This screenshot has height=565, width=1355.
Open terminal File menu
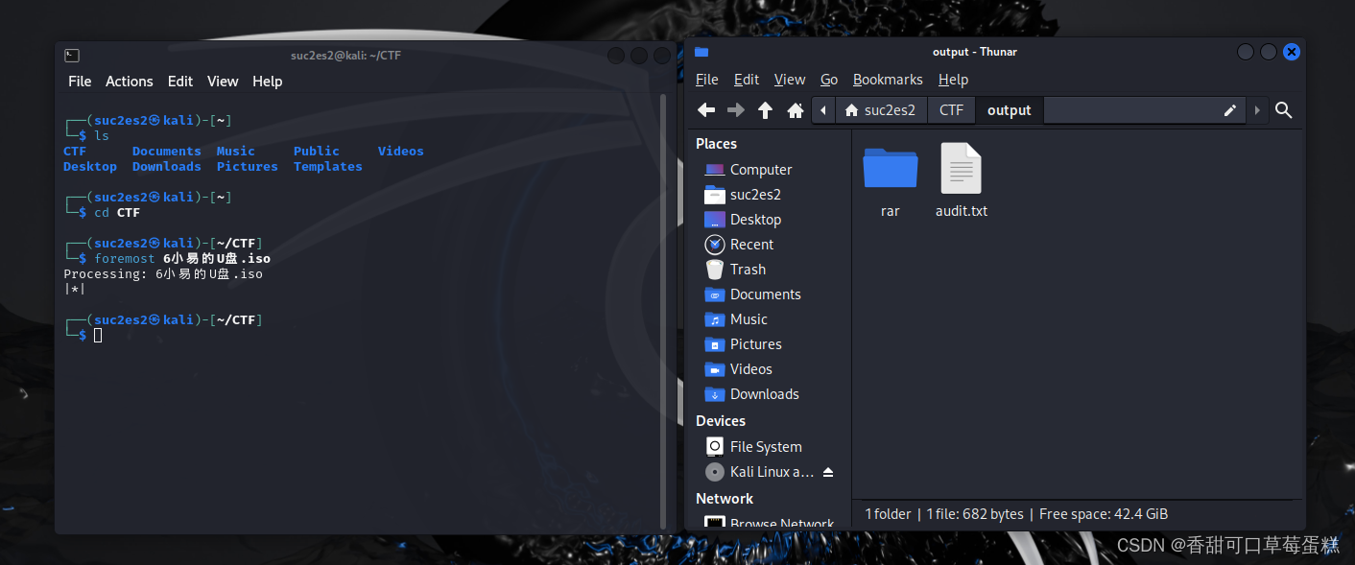80,82
